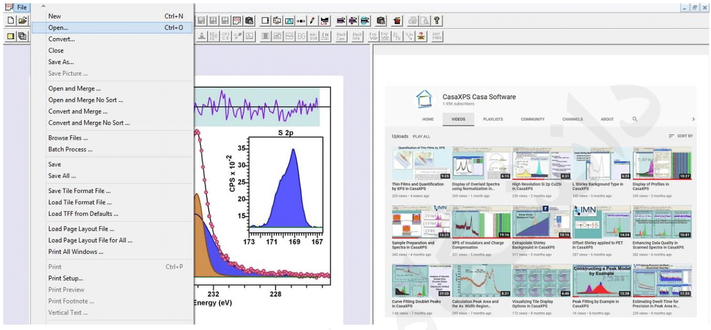Open 'XPS of Insulators and Charge Compensation' title
This screenshot has height=330, width=711.
point(478,245)
